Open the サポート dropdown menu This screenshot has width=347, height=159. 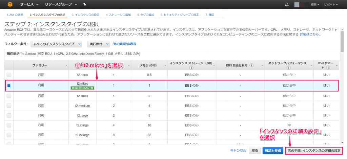331,4
